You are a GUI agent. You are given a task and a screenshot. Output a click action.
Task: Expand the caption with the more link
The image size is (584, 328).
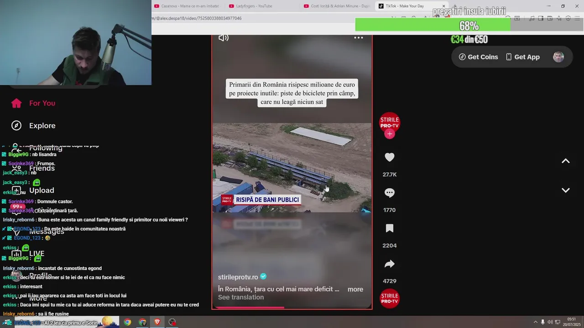355,289
